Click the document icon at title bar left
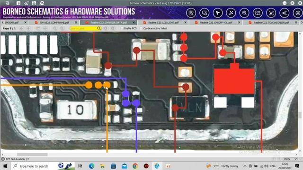303x170 pixels. (x=8, y=3)
